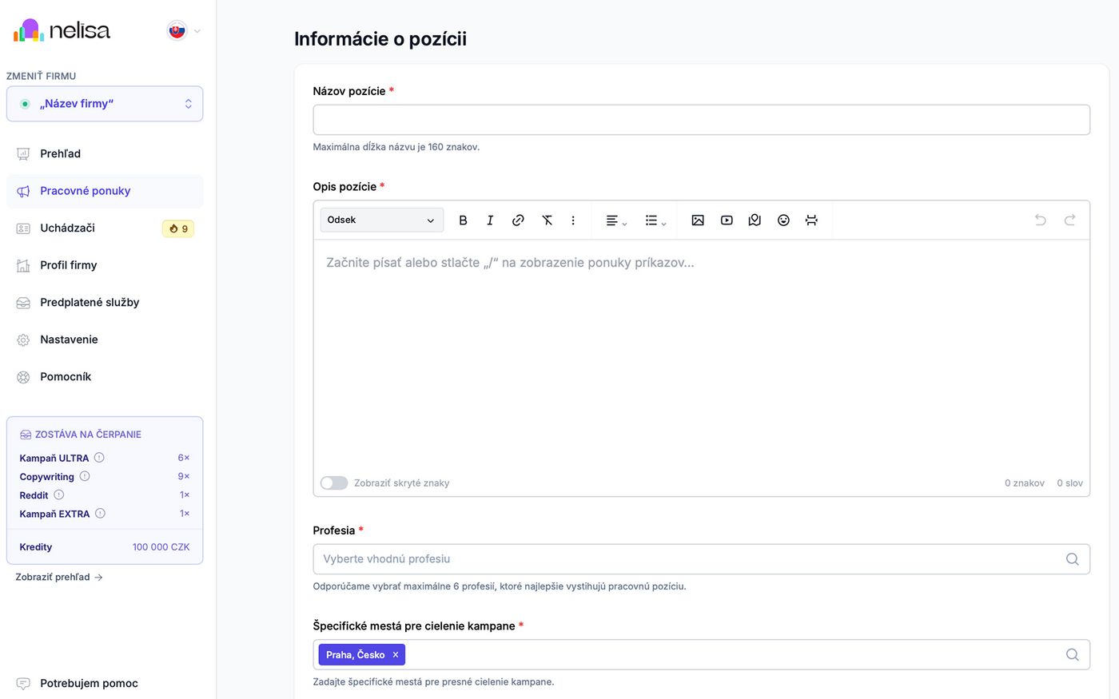Go to Uchádzači in the sidebar

[x=68, y=228]
